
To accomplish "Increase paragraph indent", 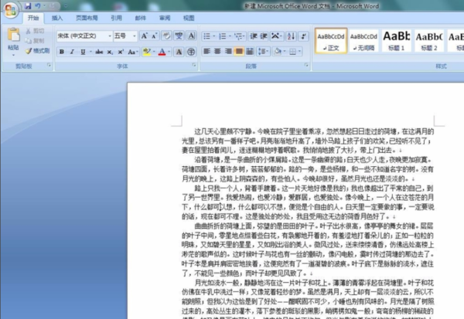I will point(264,36).
